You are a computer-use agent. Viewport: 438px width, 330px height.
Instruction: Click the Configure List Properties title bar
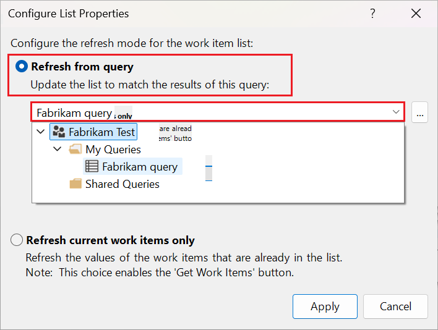(186, 14)
